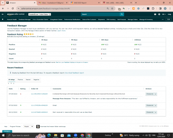Open the Seller Central settings gear

pyautogui.click(x=159, y=14)
